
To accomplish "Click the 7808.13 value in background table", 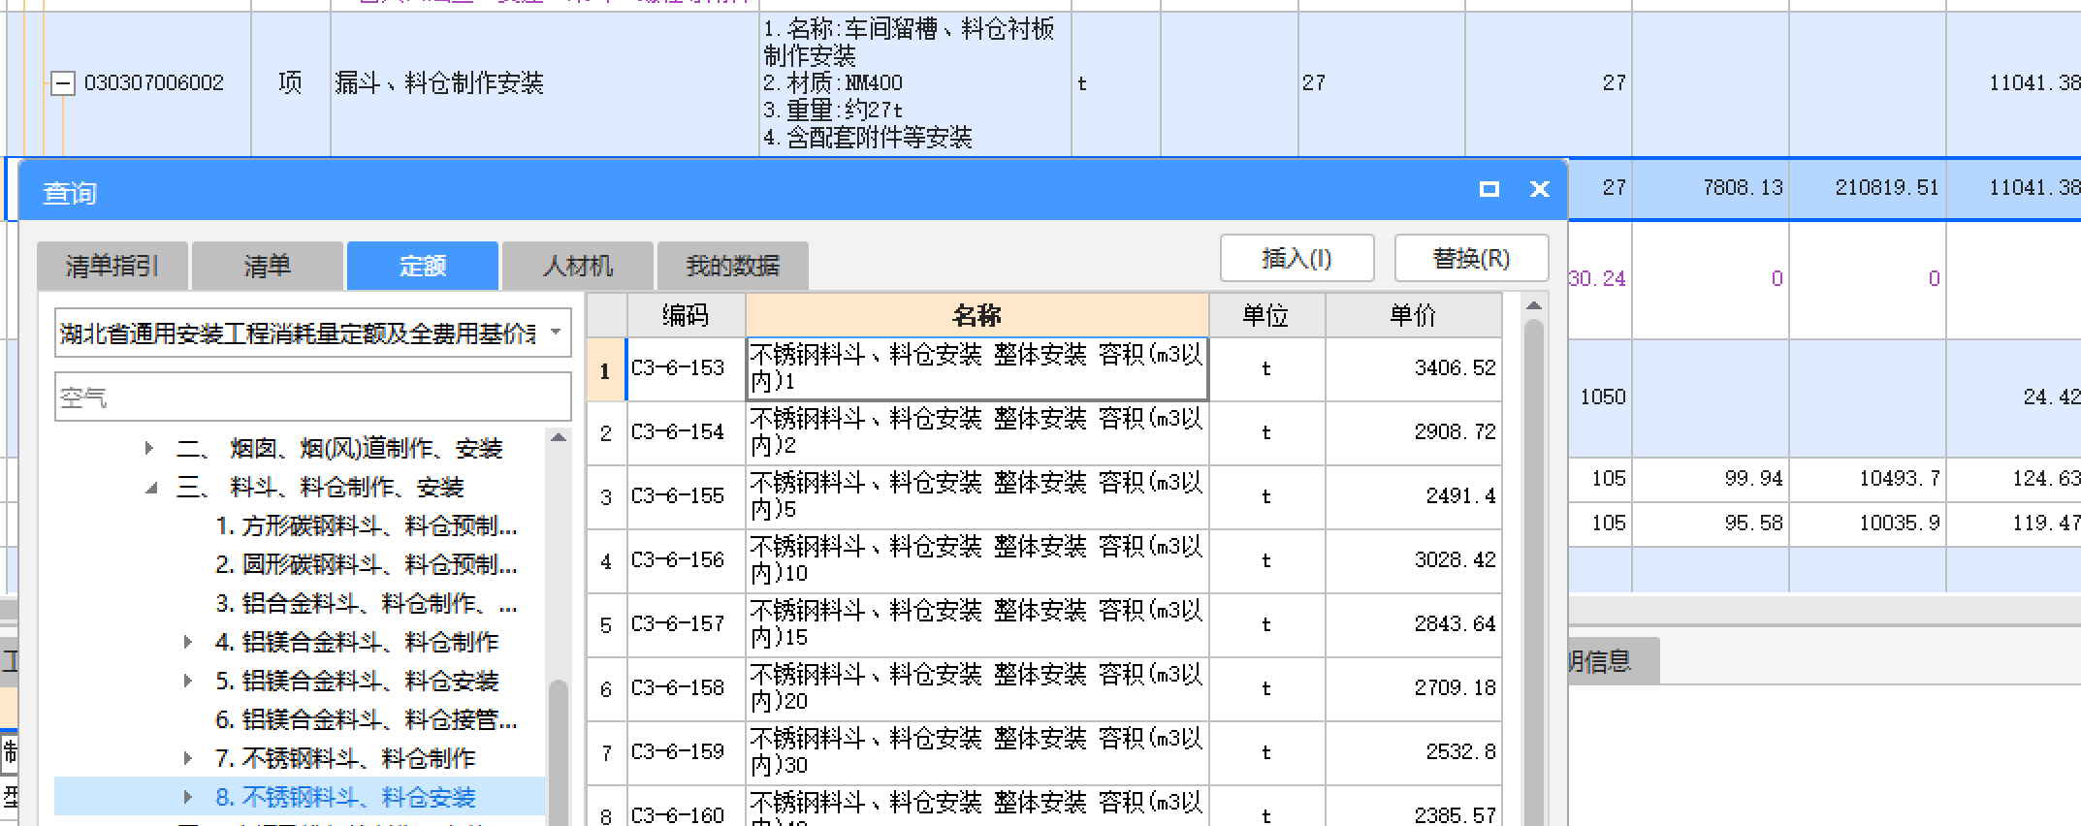I will click(1712, 188).
